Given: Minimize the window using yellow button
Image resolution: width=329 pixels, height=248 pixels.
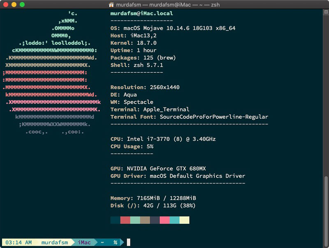Looking at the screenshot, I should coord(14,5).
